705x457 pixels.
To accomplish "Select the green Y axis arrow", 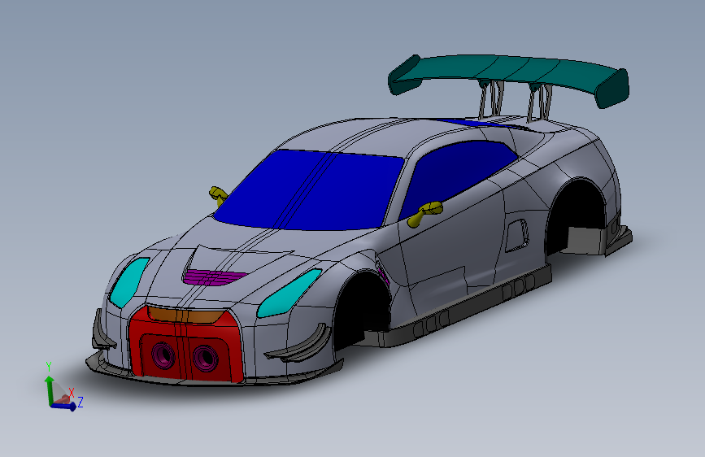I will [x=50, y=390].
